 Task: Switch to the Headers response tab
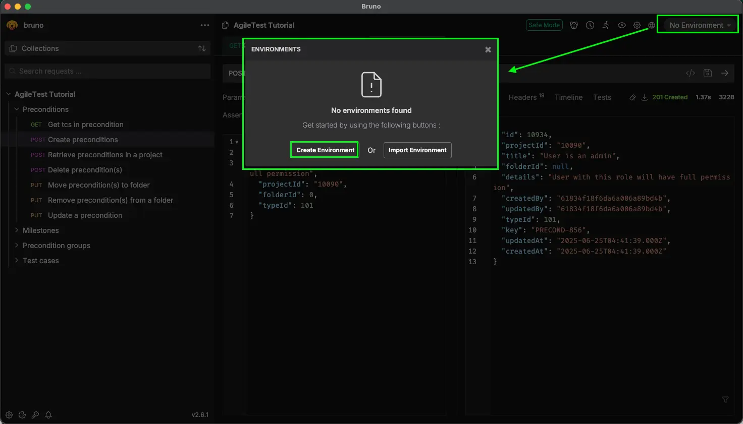526,97
